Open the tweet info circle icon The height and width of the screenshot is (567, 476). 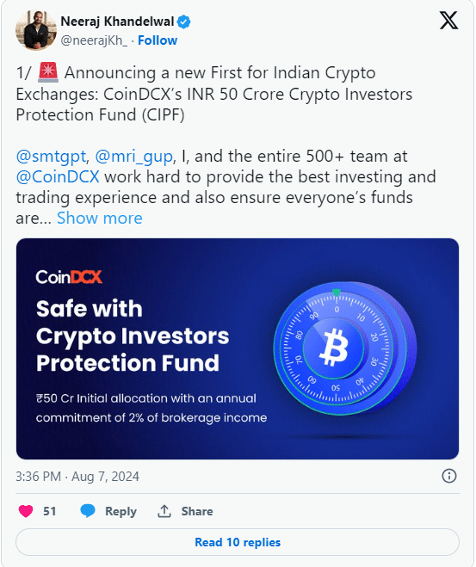tap(448, 476)
